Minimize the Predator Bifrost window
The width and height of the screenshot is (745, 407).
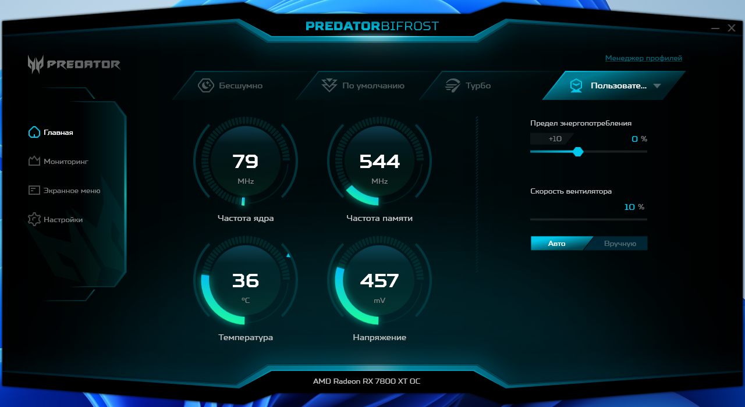715,28
